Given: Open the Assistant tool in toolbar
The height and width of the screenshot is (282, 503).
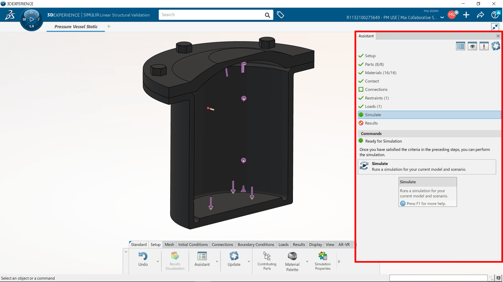Looking at the screenshot, I should click(x=202, y=256).
